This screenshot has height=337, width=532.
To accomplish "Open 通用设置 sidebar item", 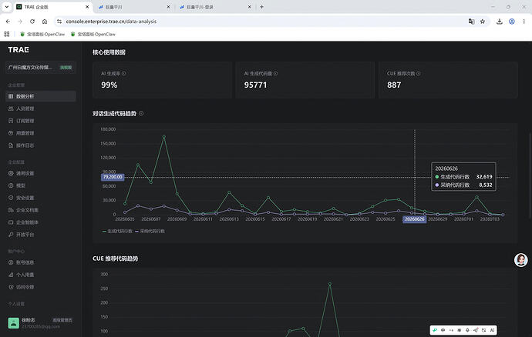I will [x=41, y=173].
